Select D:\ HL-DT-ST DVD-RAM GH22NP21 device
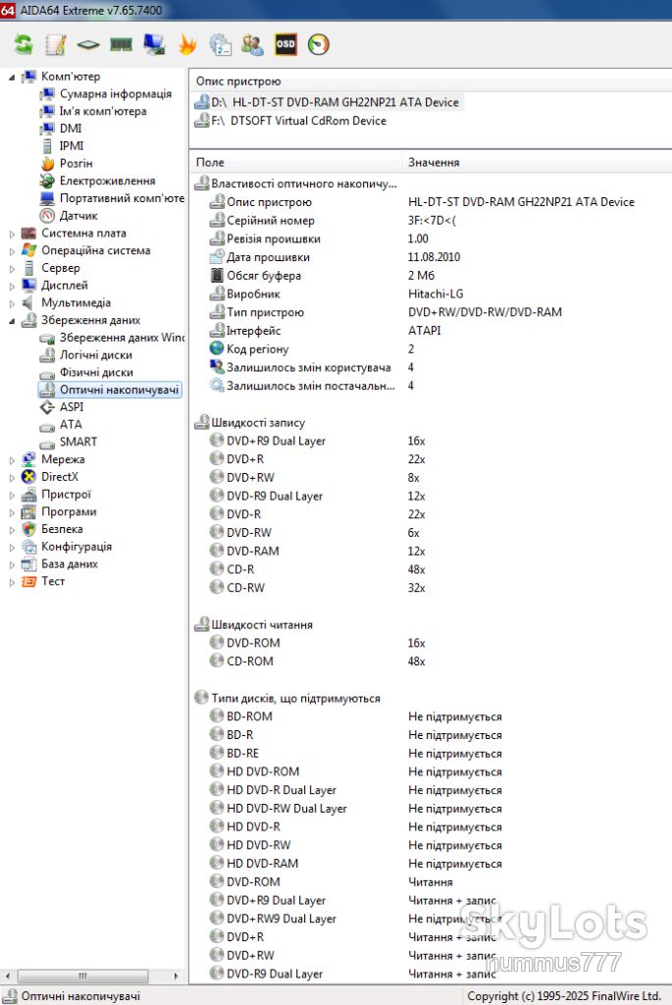672x1005 pixels. point(328,102)
